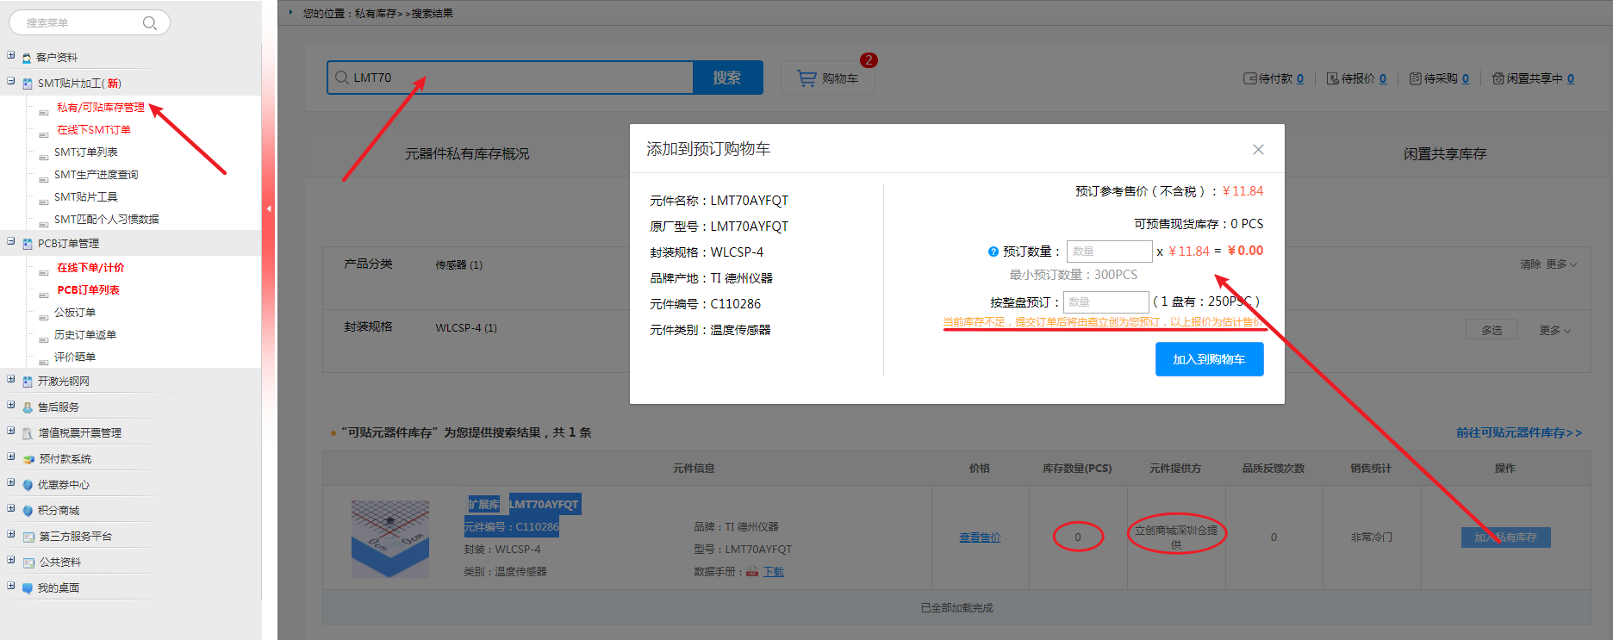Click the PDF datasheet icon next to 下载
This screenshot has width=1613, height=640.
[x=752, y=572]
